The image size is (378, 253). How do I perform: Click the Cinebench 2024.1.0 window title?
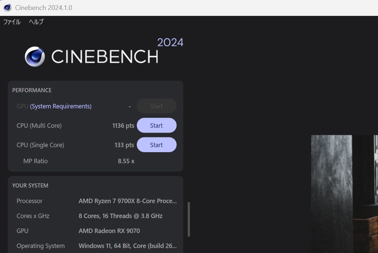click(44, 8)
